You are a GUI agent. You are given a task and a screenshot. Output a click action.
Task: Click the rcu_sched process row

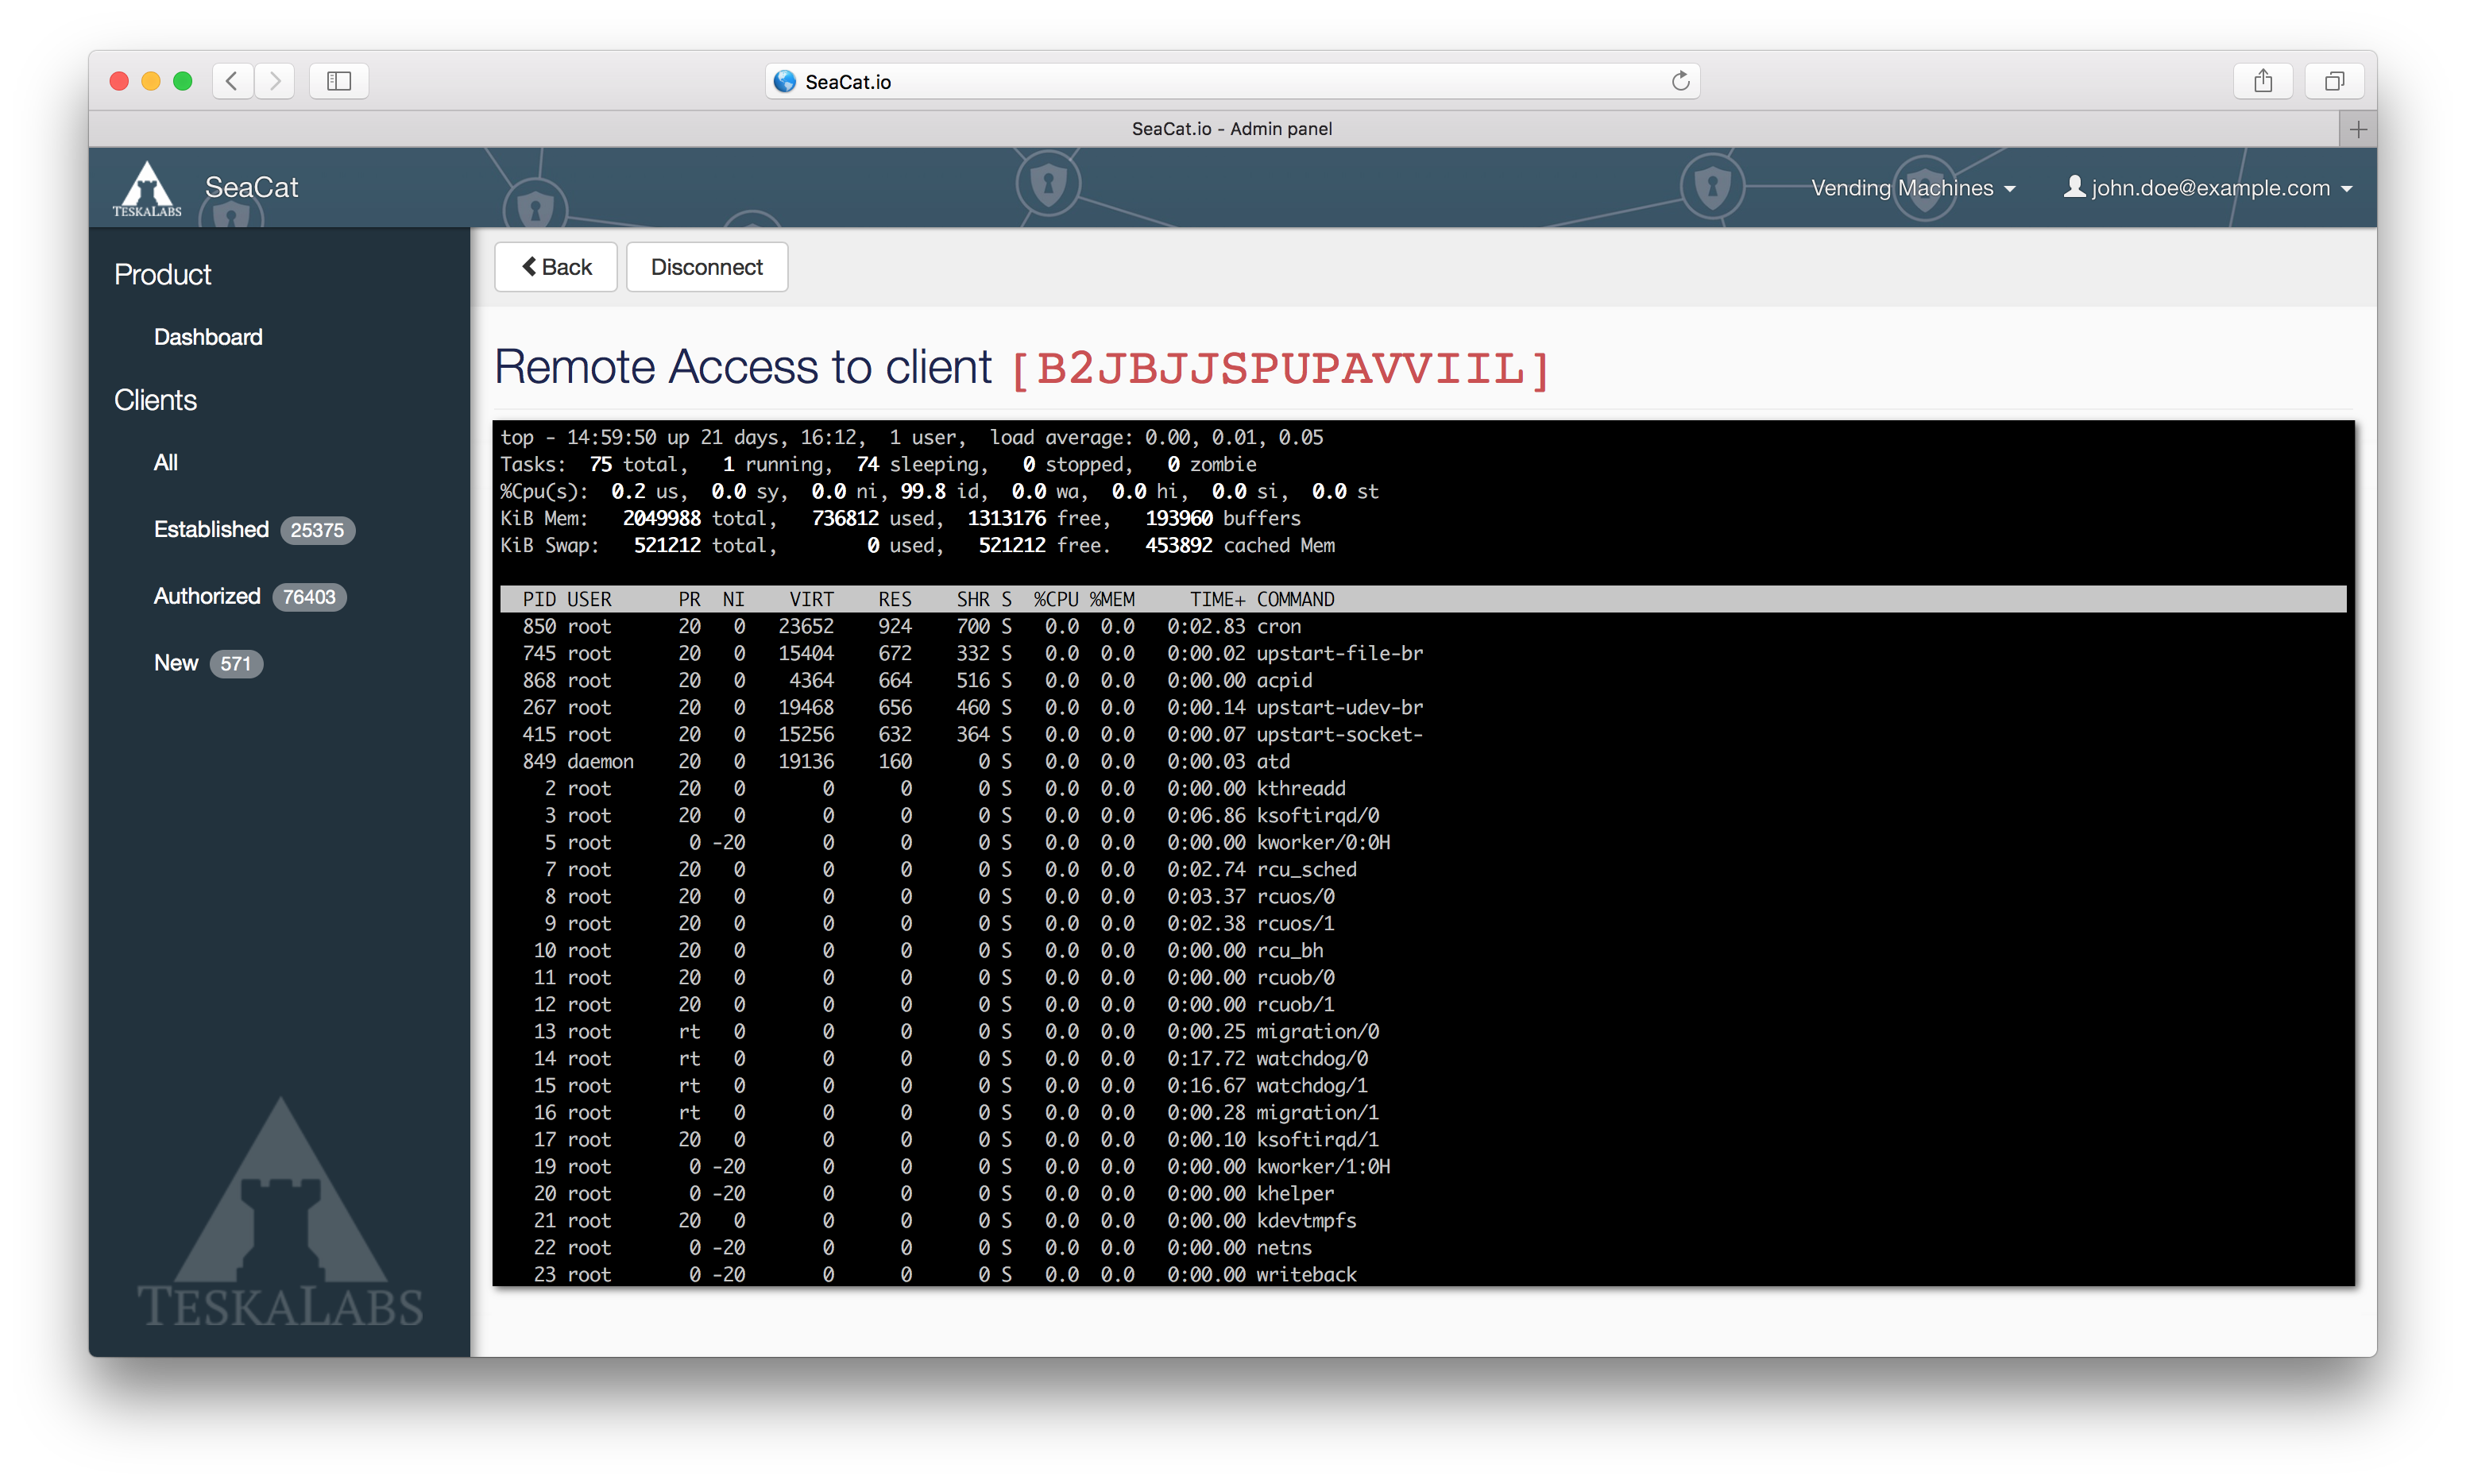click(1422, 869)
